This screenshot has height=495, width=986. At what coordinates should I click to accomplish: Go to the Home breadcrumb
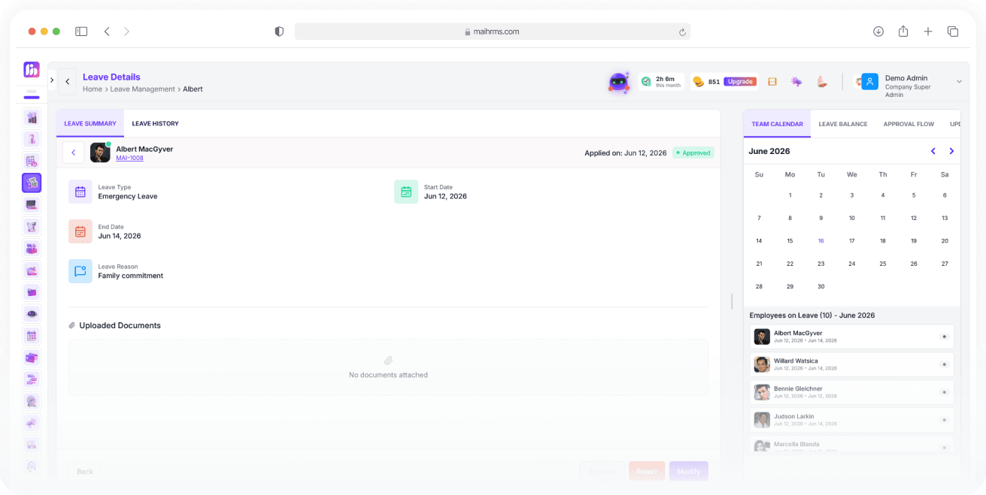(93, 89)
